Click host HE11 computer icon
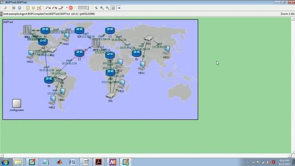The height and width of the screenshot is (166, 295). coord(122,84)
